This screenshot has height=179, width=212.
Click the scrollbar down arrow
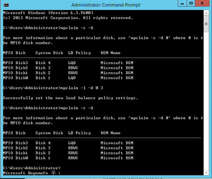coord(206,172)
